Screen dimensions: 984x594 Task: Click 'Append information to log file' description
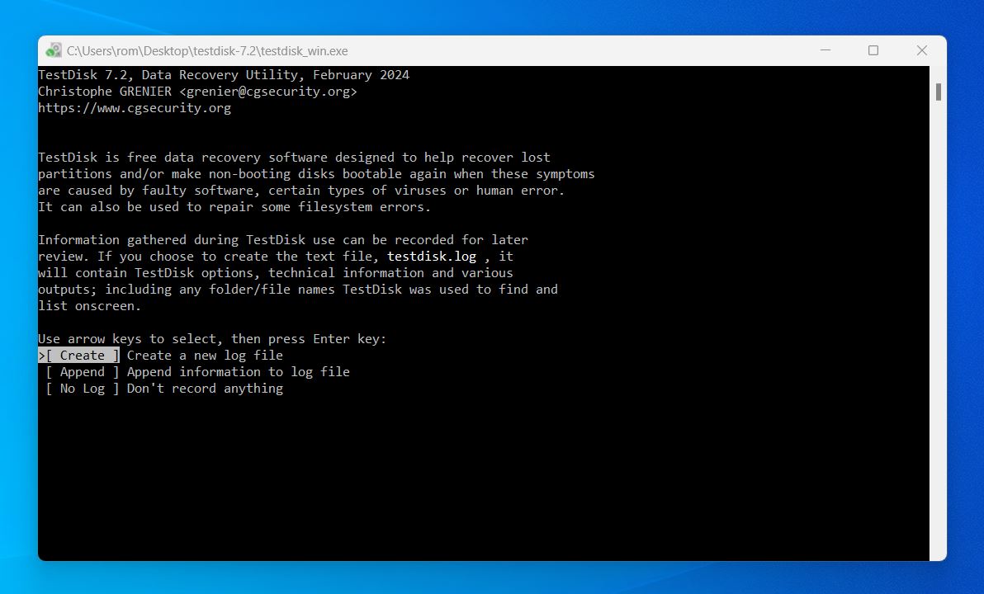point(239,372)
